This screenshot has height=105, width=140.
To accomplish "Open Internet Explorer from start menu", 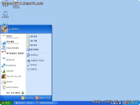I will tap(13, 37).
